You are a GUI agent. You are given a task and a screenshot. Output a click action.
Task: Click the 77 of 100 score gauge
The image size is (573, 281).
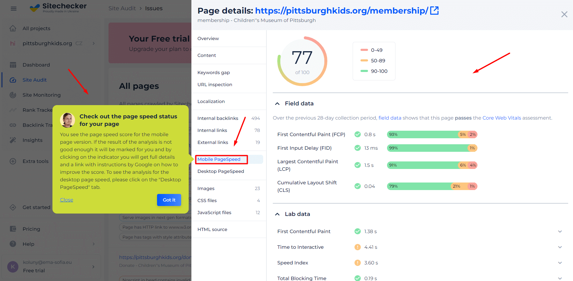302,61
